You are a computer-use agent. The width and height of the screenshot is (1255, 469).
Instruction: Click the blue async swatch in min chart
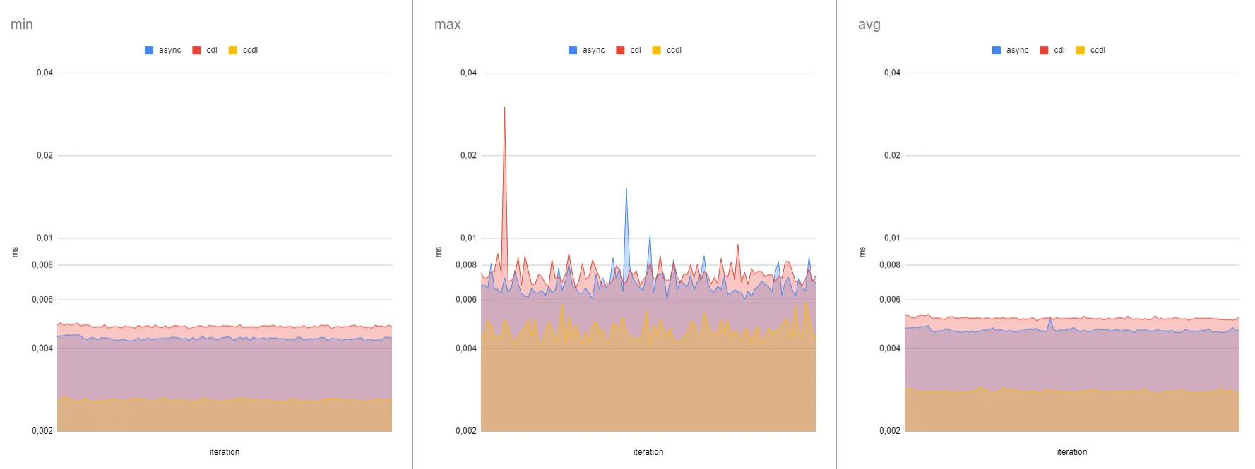(149, 50)
